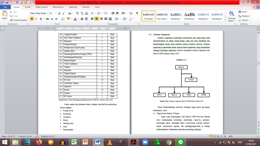Toggle Superscript formatting
This screenshot has width=260, height=146.
56,19
